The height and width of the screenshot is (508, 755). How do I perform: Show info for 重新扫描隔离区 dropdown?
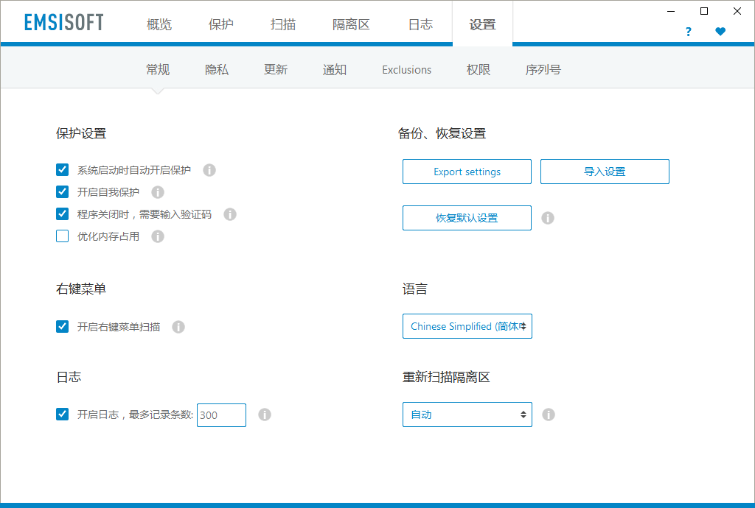548,414
